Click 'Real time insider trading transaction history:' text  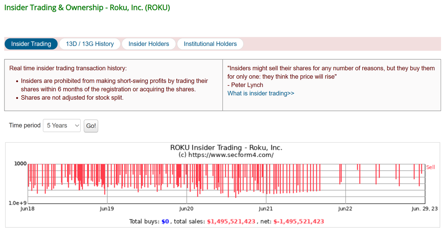tap(68, 69)
